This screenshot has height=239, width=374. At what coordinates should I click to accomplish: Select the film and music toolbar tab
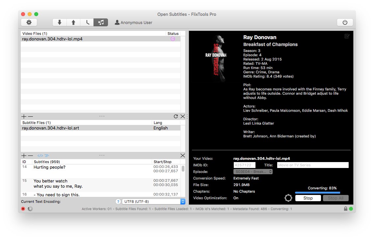coord(101,22)
